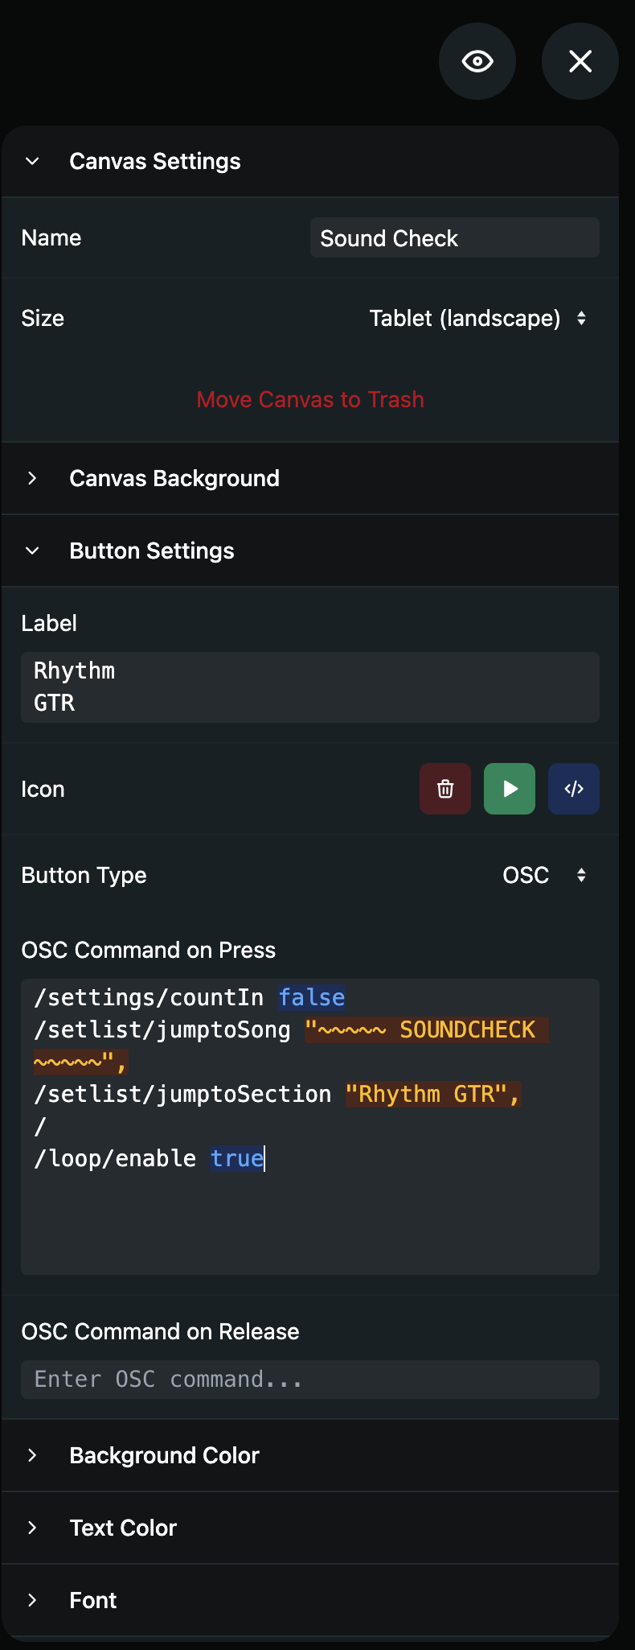Click the Size dropdown stepper arrows

tap(581, 318)
